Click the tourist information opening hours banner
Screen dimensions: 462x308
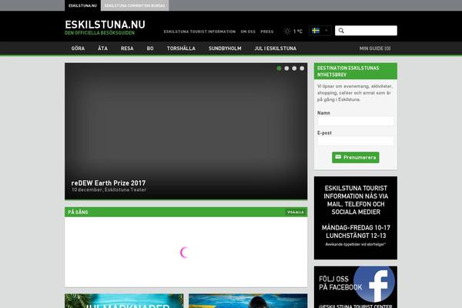[x=356, y=218]
